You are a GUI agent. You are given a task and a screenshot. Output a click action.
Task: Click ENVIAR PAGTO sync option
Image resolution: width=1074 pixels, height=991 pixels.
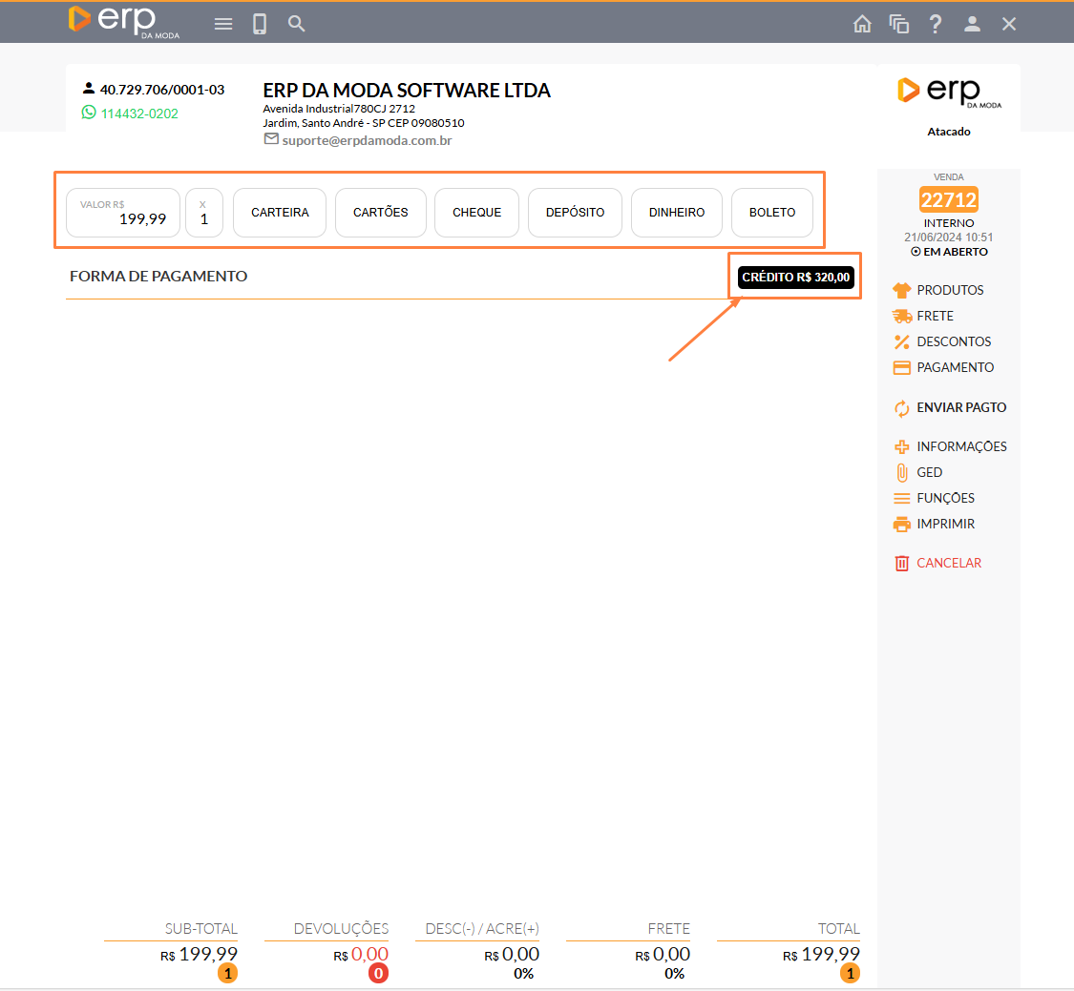point(960,407)
